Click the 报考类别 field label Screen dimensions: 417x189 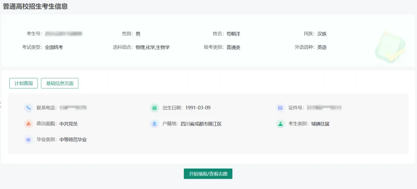pos(213,47)
